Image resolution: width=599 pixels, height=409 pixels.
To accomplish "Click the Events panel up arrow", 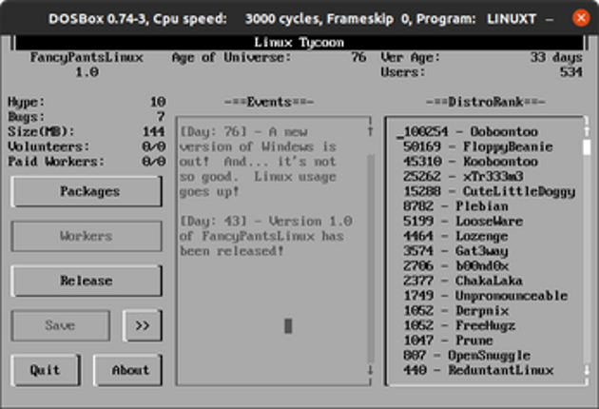I will point(370,132).
